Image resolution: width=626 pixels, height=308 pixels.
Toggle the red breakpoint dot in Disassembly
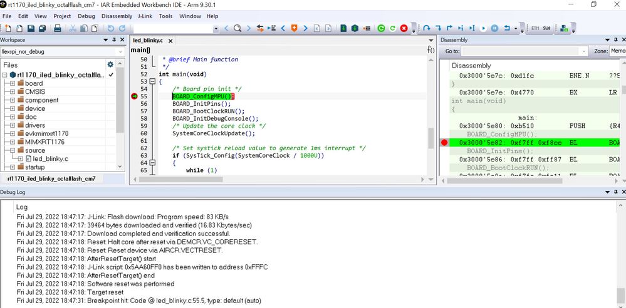point(444,143)
